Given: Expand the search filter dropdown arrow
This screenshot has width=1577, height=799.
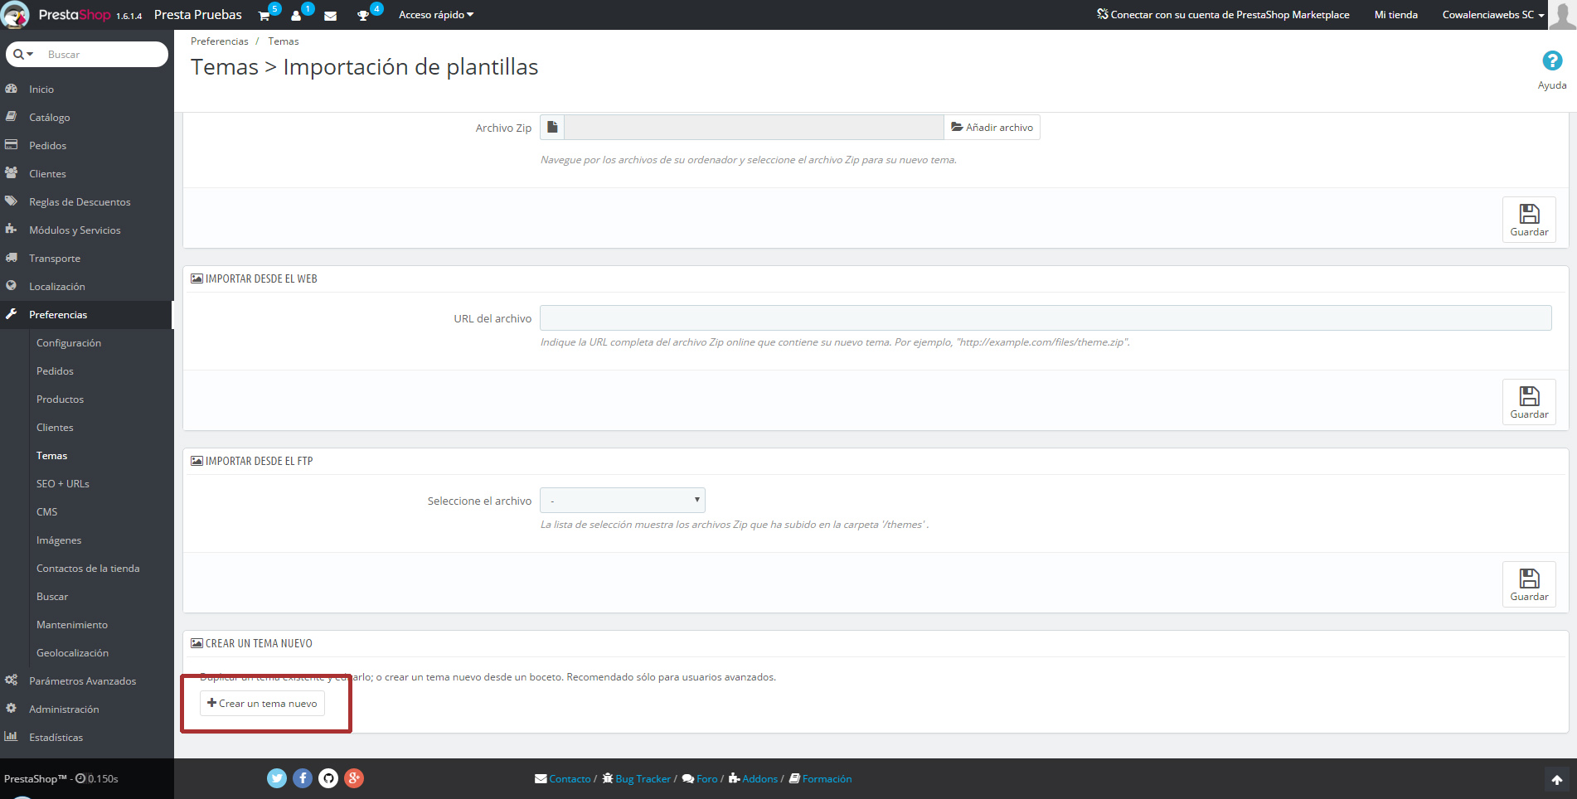Looking at the screenshot, I should 23,55.
